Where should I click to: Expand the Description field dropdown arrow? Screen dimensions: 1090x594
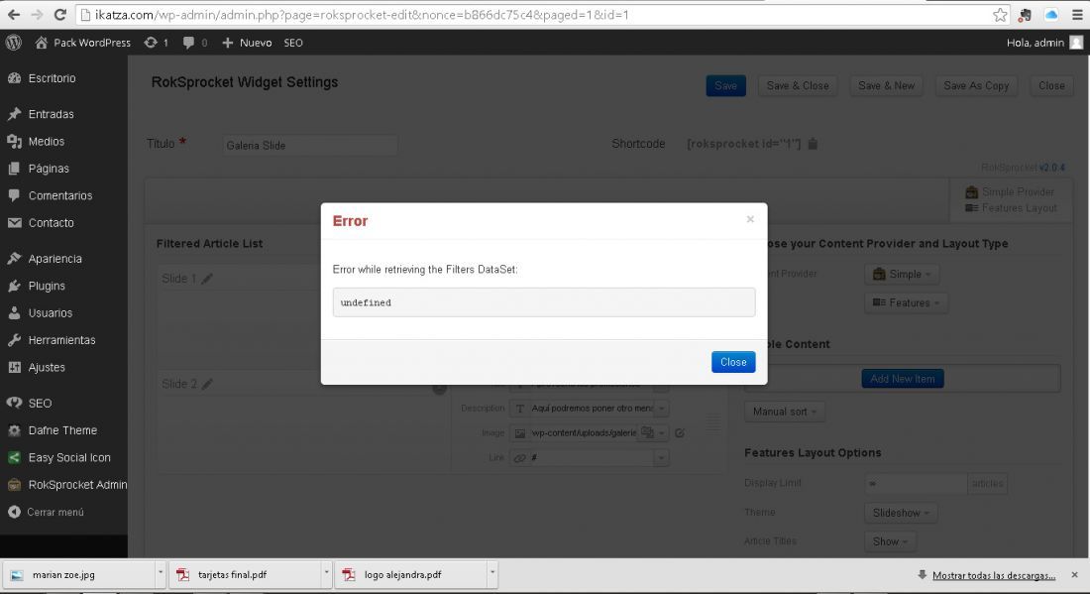click(662, 409)
